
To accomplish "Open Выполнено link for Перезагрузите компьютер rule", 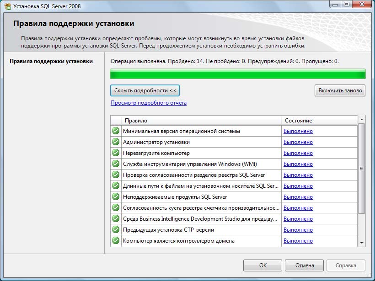I will coord(298,153).
